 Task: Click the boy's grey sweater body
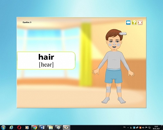[x=114, y=60]
